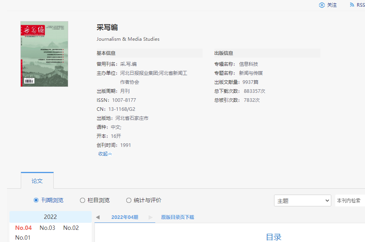The height and width of the screenshot is (242, 365).
Task: Open issue No.03 of 2022
Action: [47, 228]
